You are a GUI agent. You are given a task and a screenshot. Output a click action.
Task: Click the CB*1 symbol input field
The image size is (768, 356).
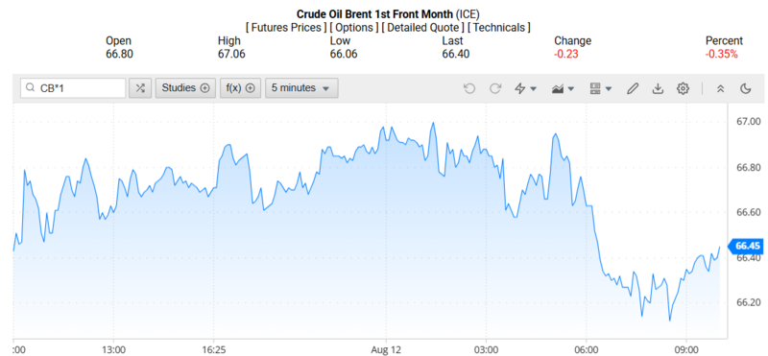pyautogui.click(x=73, y=88)
